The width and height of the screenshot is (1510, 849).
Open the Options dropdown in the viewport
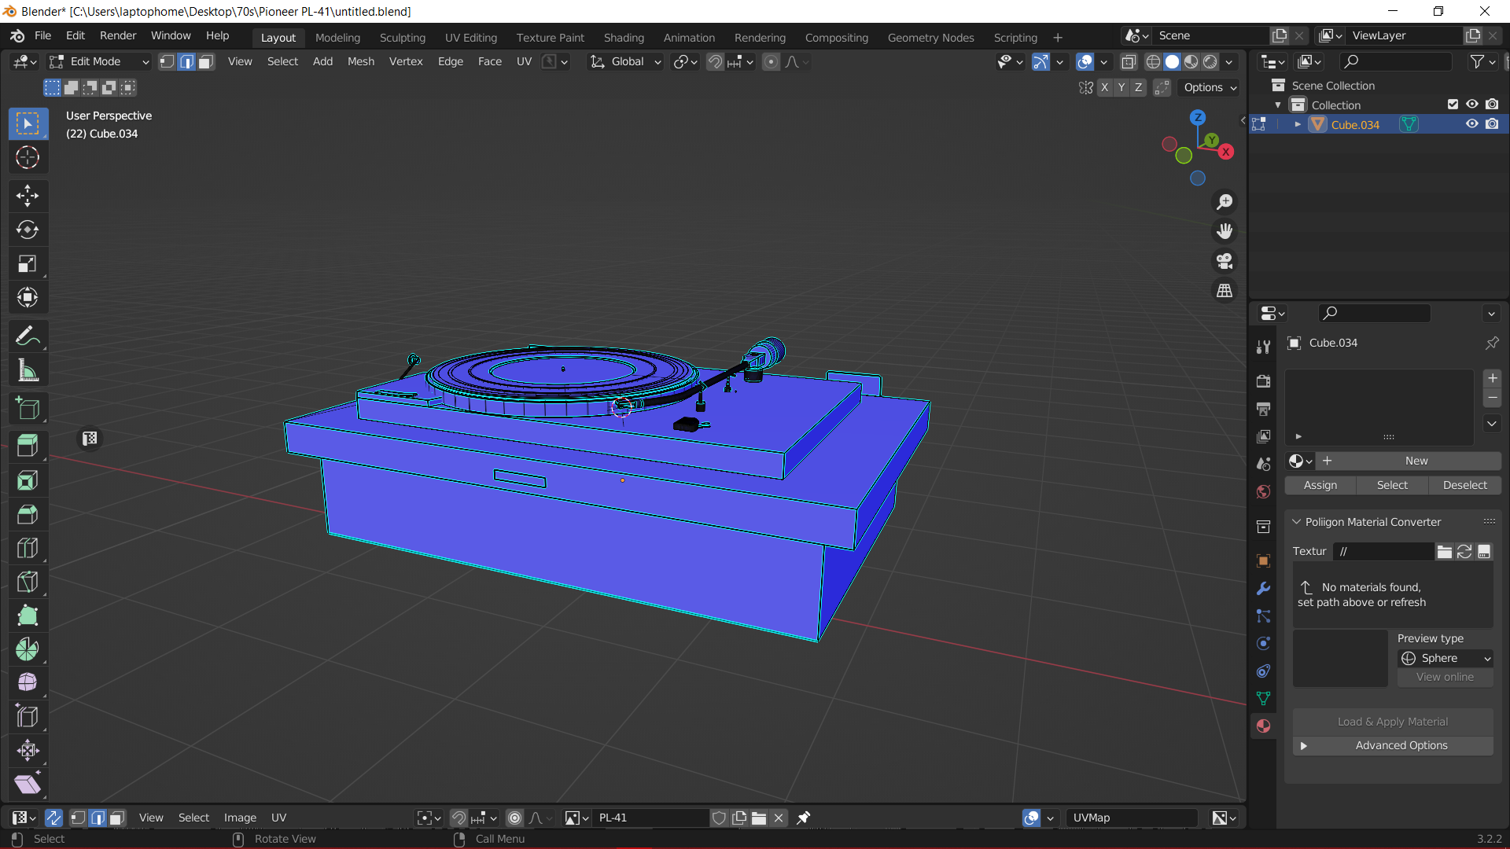[x=1210, y=87]
